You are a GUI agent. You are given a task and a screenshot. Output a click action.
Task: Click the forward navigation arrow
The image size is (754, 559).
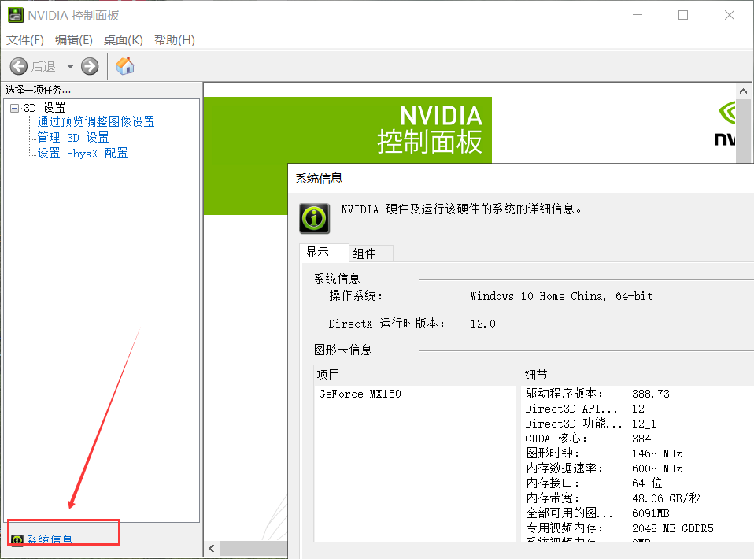(89, 66)
